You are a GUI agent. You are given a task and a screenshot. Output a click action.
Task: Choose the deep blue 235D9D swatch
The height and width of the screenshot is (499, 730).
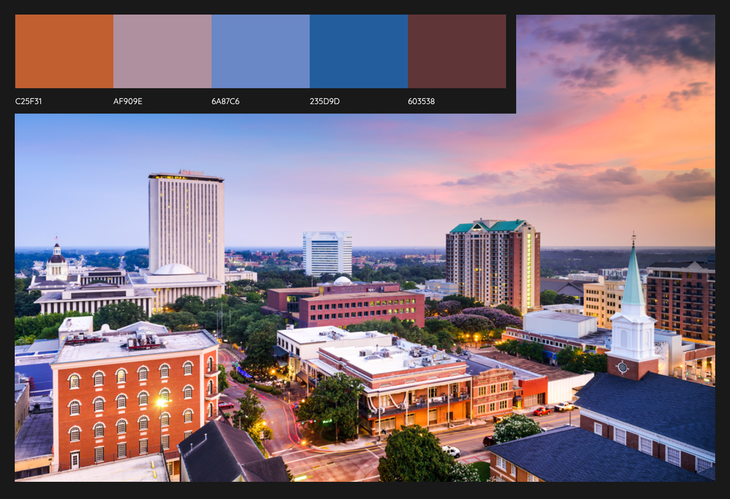pyautogui.click(x=359, y=51)
